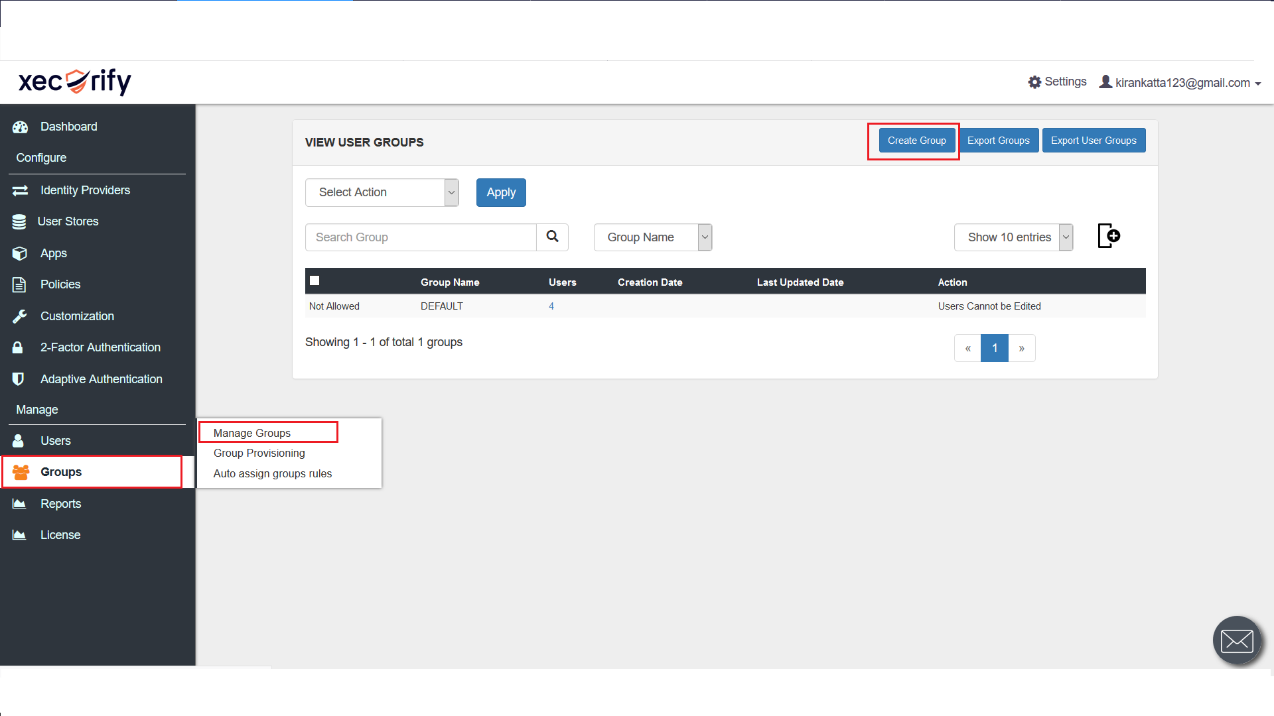The height and width of the screenshot is (716, 1274).
Task: Select Manage Groups from submenu
Action: pos(252,433)
